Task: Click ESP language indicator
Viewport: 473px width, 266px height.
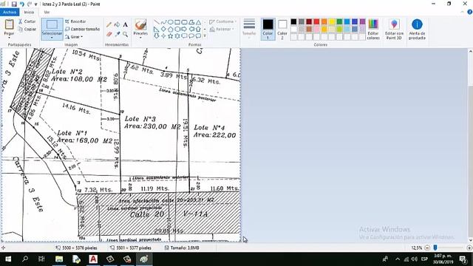Action: coord(424,259)
